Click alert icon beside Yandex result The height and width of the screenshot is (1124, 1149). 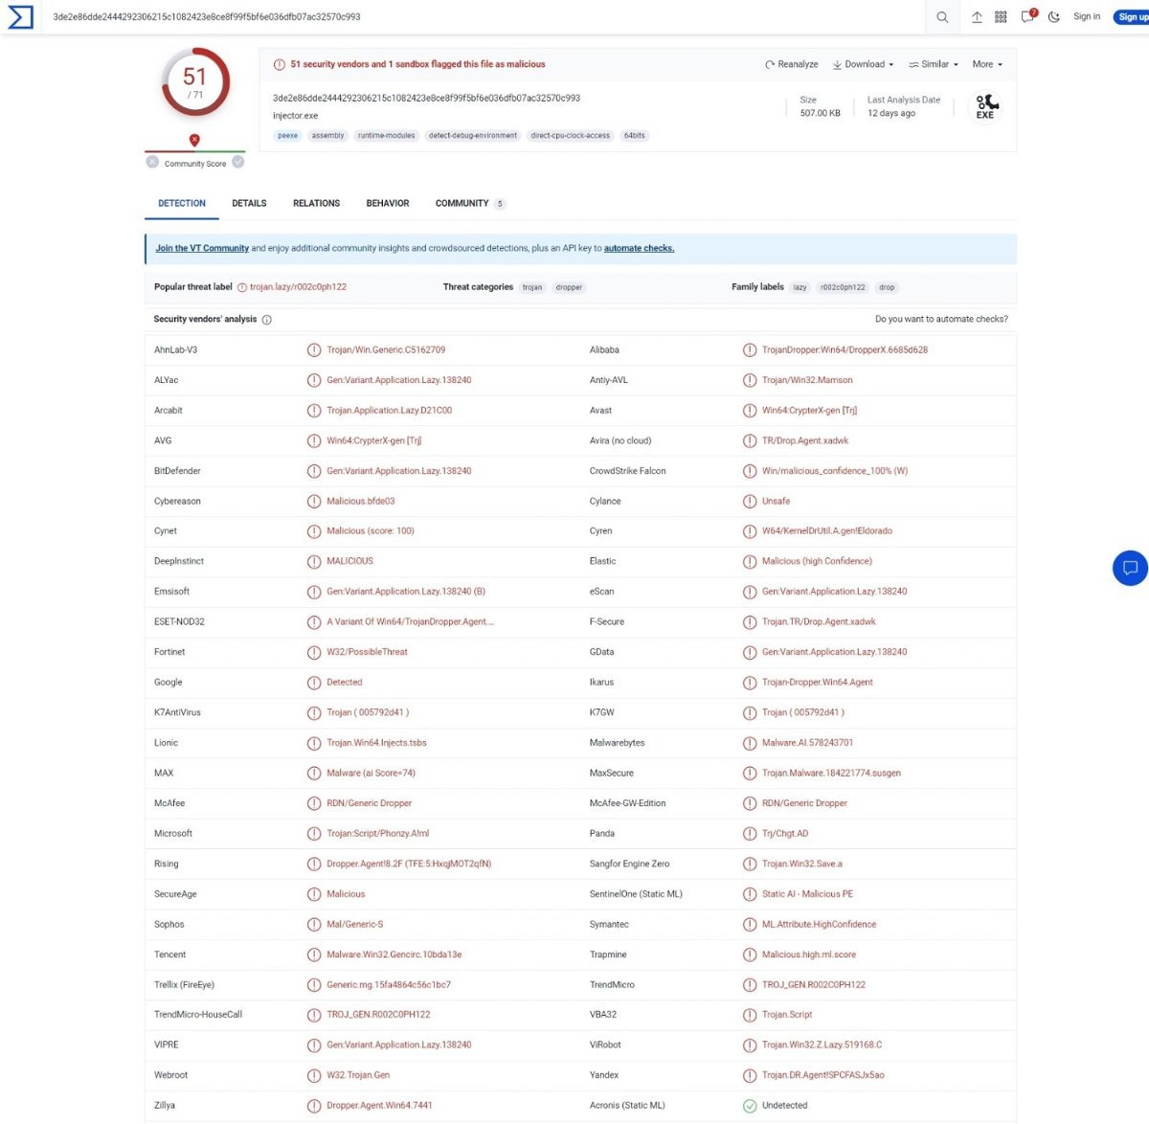click(750, 1075)
